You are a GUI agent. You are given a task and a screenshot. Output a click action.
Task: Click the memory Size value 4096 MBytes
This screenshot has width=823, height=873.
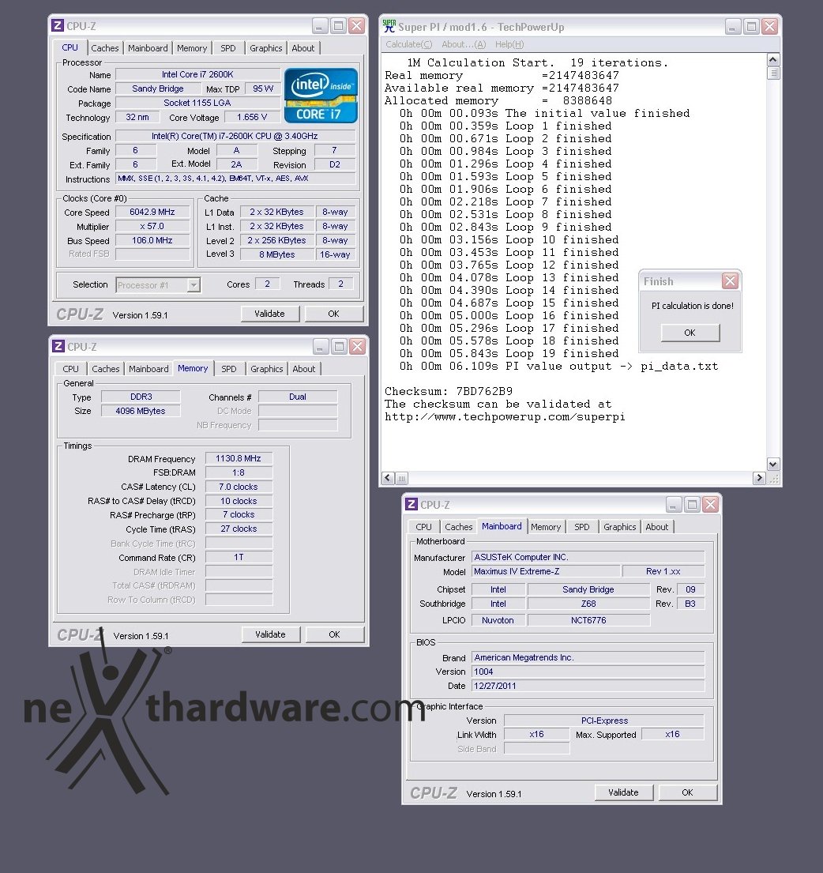click(x=141, y=411)
